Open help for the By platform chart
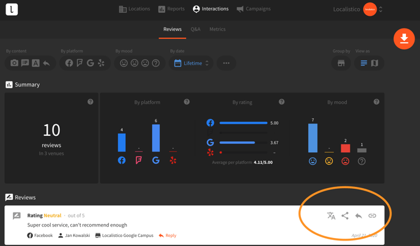420x246 pixels. [x=187, y=102]
